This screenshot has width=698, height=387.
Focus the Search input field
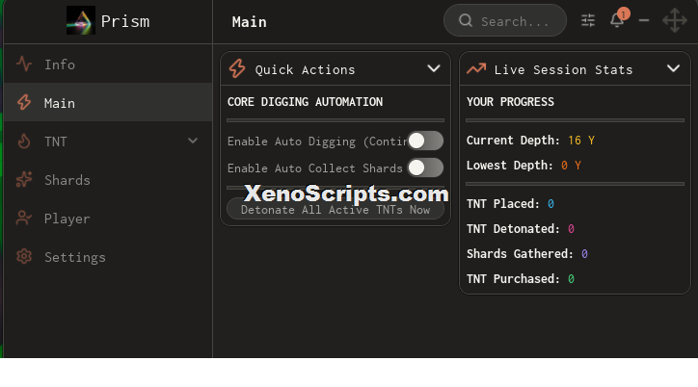pos(505,20)
